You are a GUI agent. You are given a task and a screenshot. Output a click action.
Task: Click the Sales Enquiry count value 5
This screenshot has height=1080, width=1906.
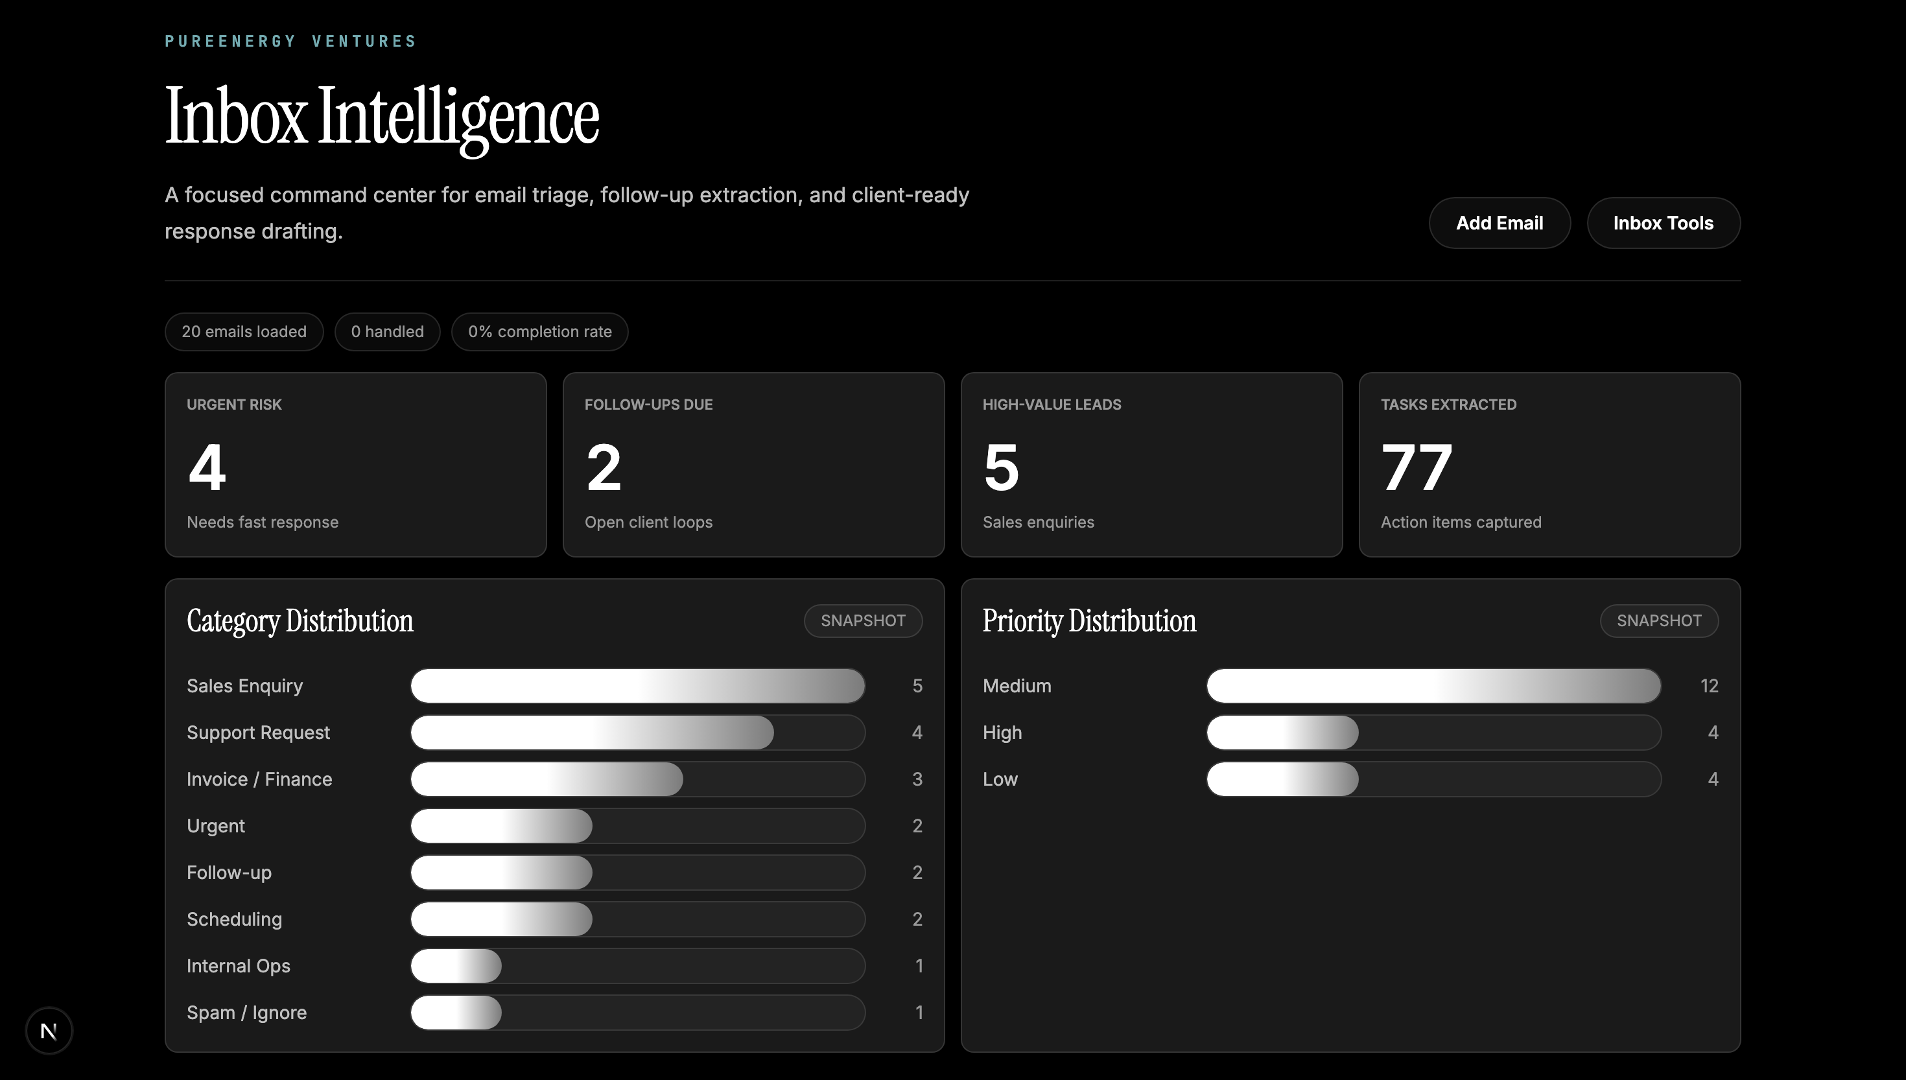[917, 686]
